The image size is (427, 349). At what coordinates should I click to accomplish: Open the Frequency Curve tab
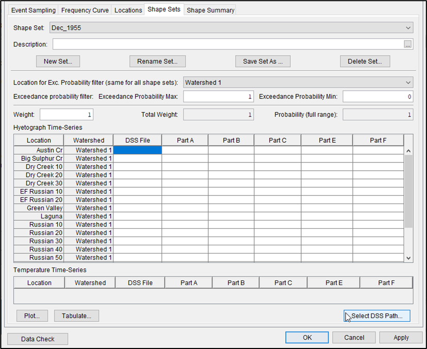tap(85, 10)
